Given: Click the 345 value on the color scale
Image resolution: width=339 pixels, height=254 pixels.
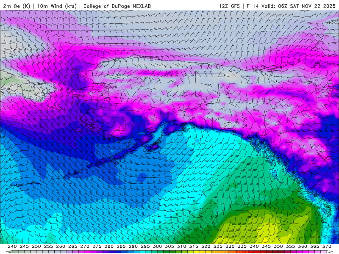Looking at the screenshot, I should [267, 246].
